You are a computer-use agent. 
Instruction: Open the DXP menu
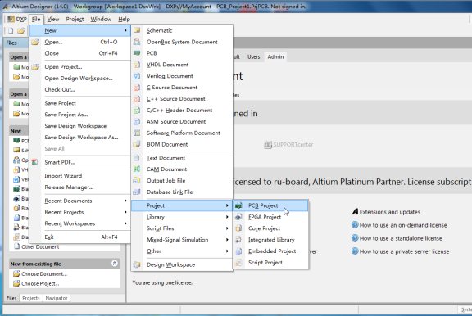pos(17,20)
